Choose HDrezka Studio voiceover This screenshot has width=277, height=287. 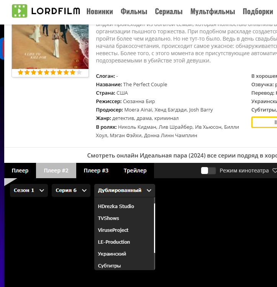coord(116,207)
